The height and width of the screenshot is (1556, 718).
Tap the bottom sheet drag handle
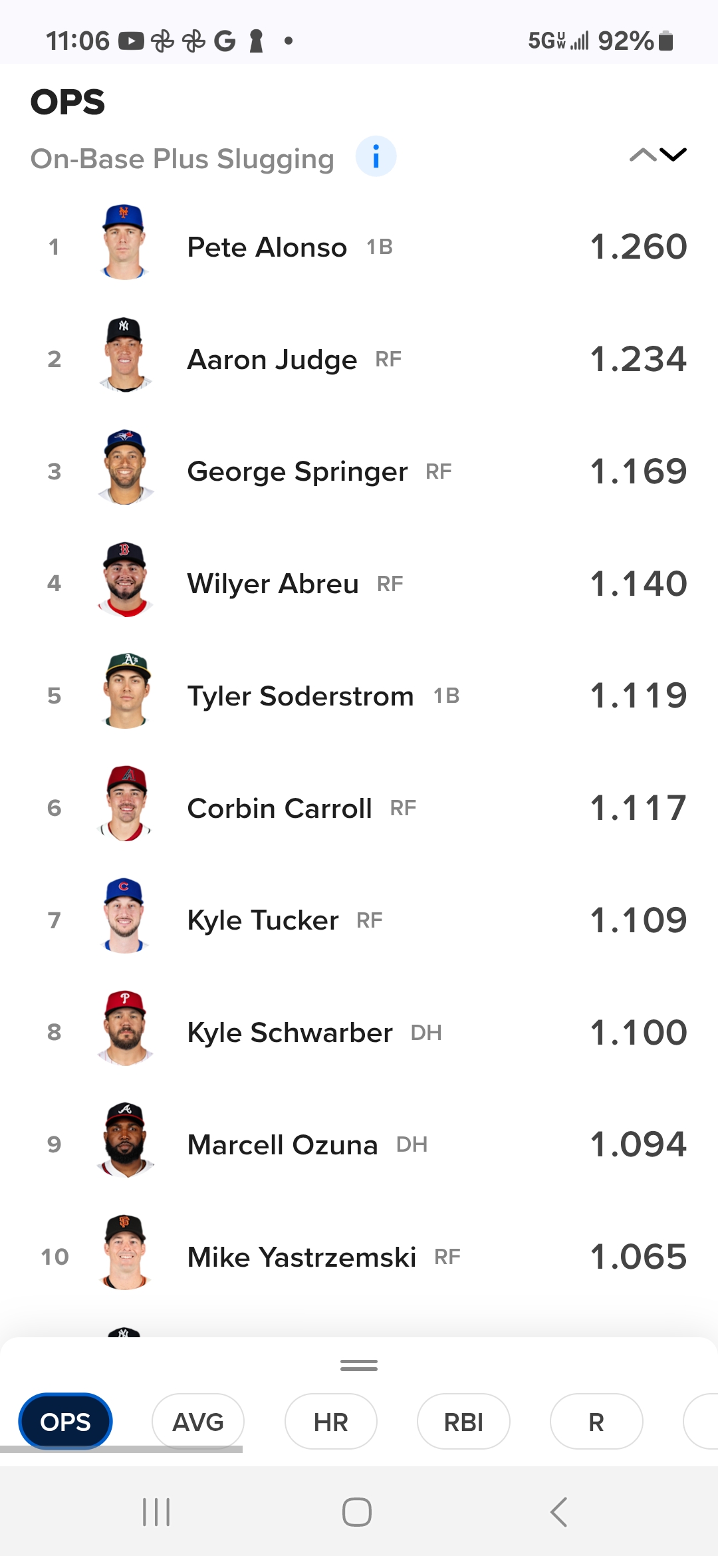coord(359,1365)
